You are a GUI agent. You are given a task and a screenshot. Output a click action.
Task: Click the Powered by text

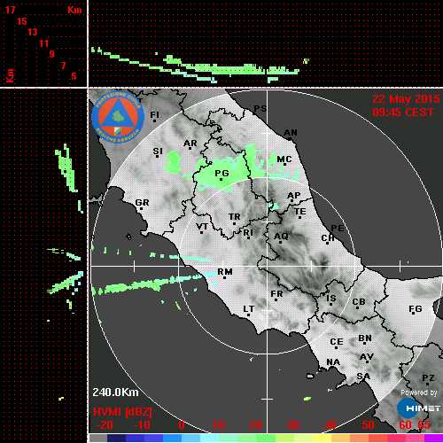tap(419, 392)
